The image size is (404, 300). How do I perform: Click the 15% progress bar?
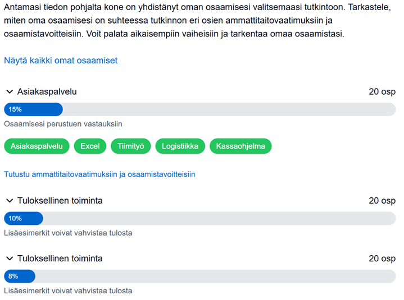199,109
